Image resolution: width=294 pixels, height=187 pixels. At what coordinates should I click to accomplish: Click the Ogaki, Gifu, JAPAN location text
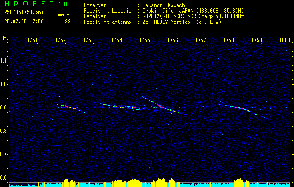click(193, 11)
